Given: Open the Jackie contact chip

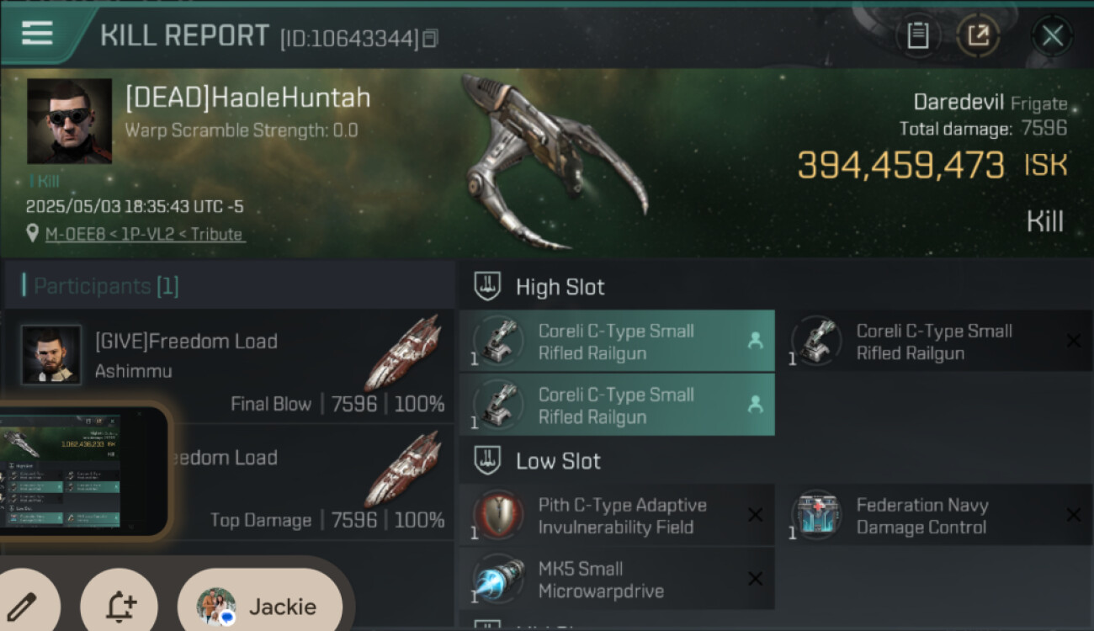Looking at the screenshot, I should click(259, 607).
